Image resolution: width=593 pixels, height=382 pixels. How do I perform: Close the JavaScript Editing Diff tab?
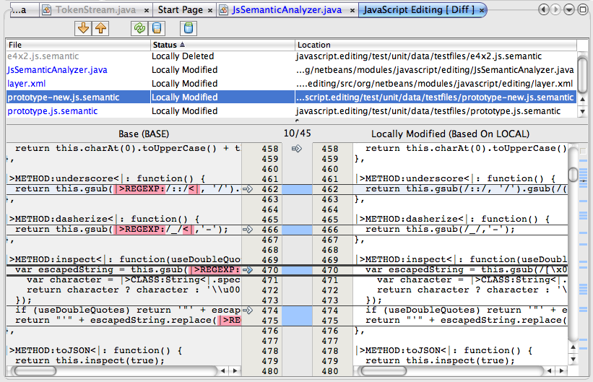coord(482,11)
